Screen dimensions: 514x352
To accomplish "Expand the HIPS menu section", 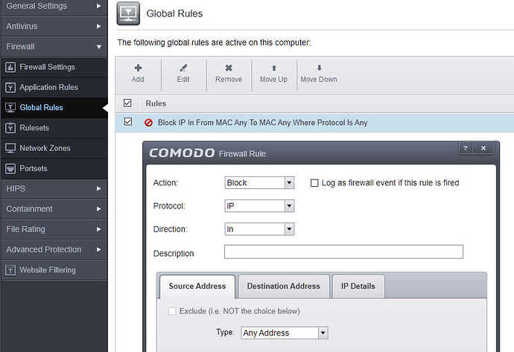I will pos(54,189).
